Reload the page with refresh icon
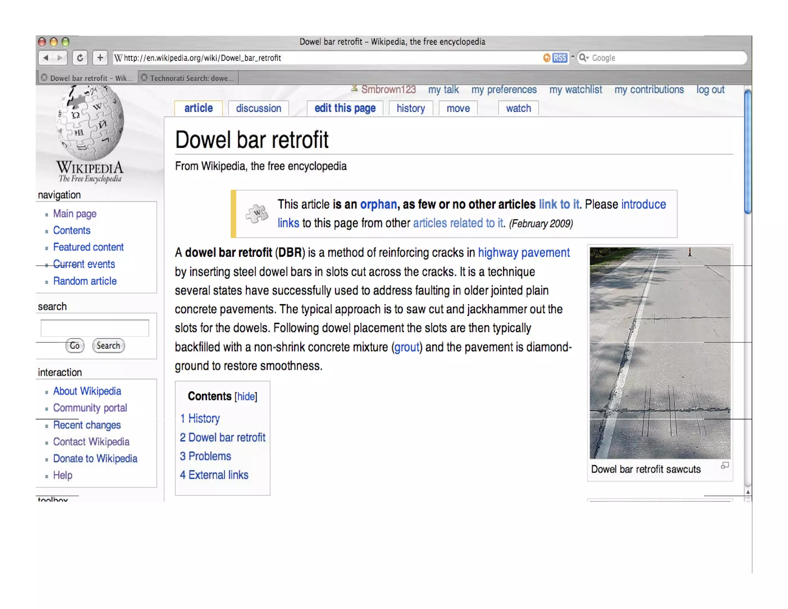This screenshot has height=609, width=788. coord(80,58)
